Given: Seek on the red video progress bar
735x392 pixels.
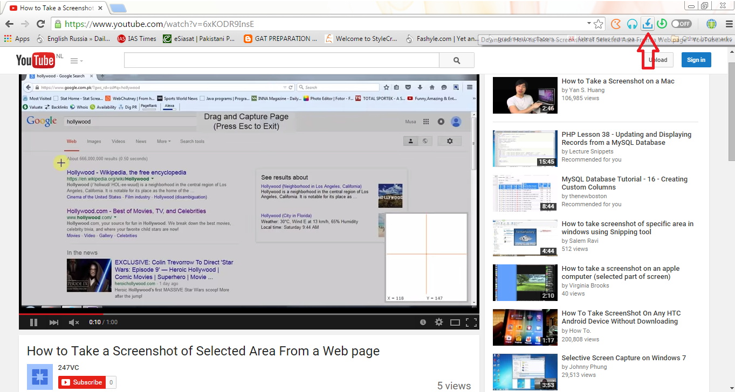Looking at the screenshot, I should coord(248,313).
